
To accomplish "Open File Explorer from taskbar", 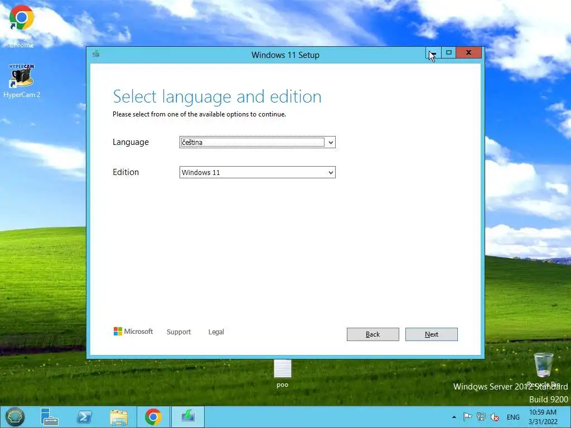I will 119,417.
